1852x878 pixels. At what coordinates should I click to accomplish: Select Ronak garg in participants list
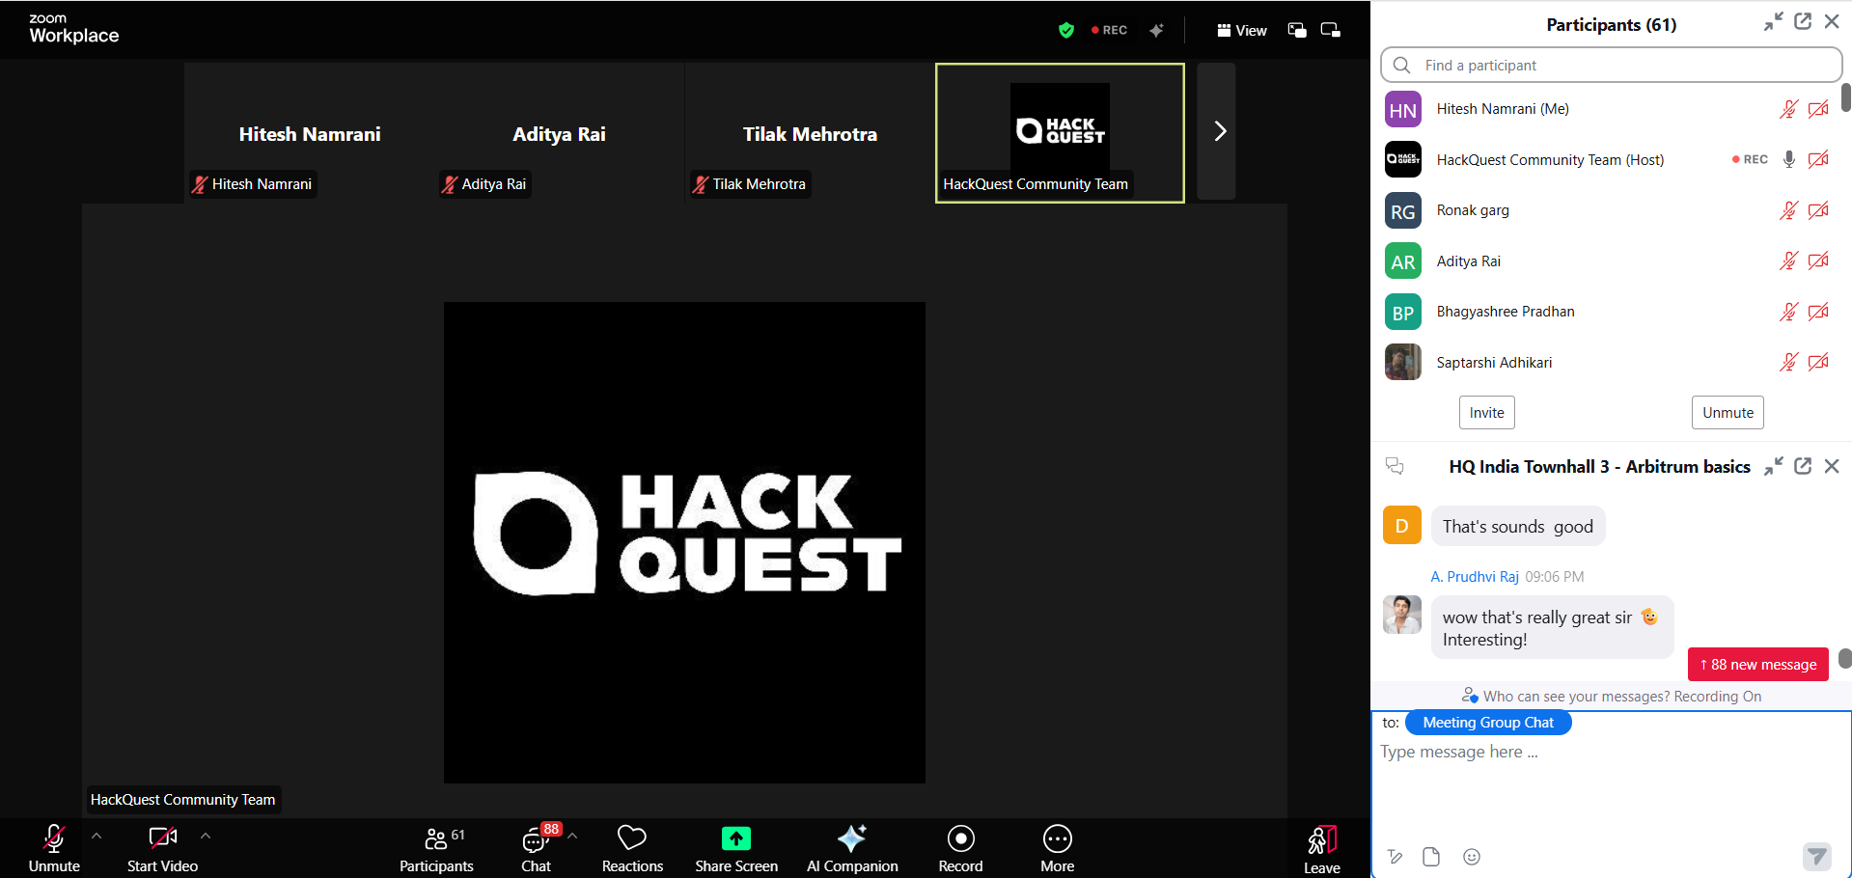tap(1608, 210)
